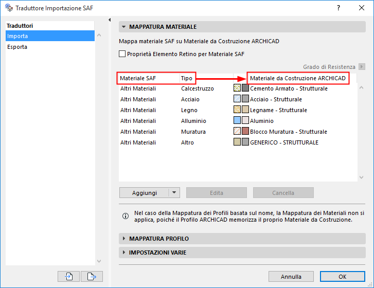Click Materiale da Costruzione ARCHICAD column header
This screenshot has width=374, height=288.
click(298, 78)
